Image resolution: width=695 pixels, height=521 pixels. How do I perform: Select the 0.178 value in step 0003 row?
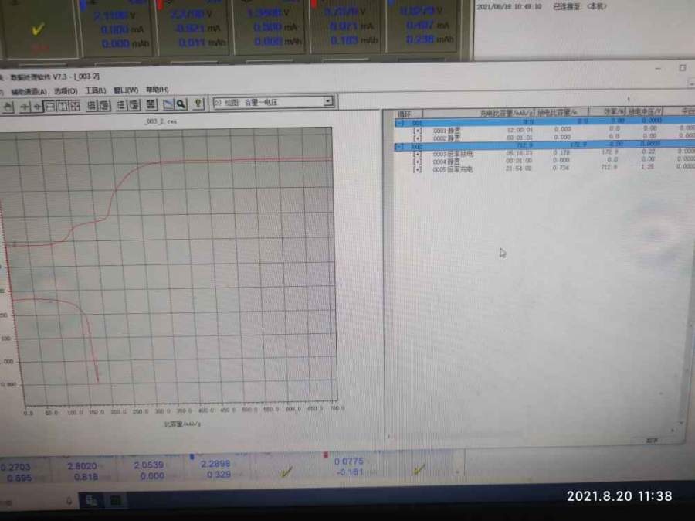(x=561, y=152)
